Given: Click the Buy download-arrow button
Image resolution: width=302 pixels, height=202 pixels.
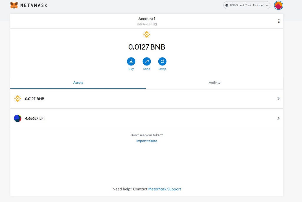Looking at the screenshot, I should [131, 61].
